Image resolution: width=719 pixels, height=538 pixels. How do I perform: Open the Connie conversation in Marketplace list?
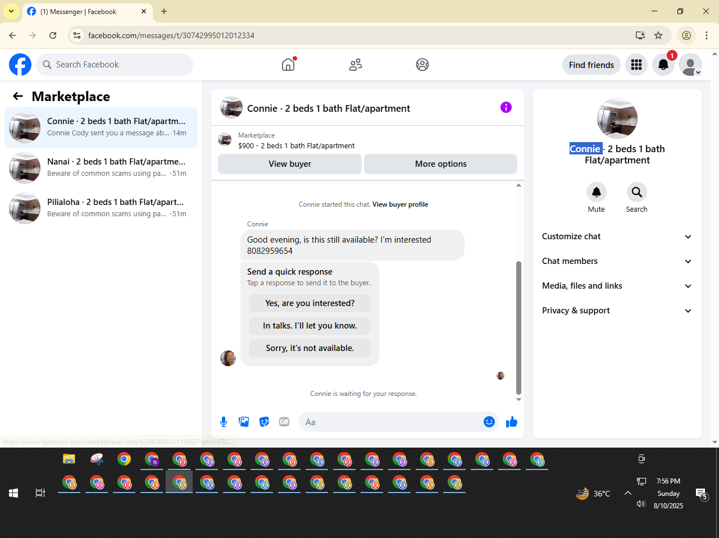point(101,127)
